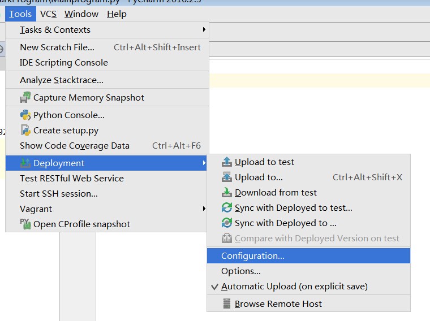Click the Sync with Deployed to ... icon
Viewport: 430px width, 321px height.
click(226, 223)
